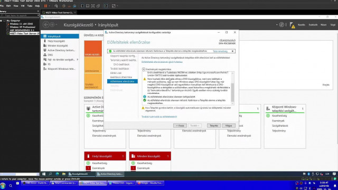Click the VMware pause virtual machine icon
338x190 pixels.
coord(45,6)
